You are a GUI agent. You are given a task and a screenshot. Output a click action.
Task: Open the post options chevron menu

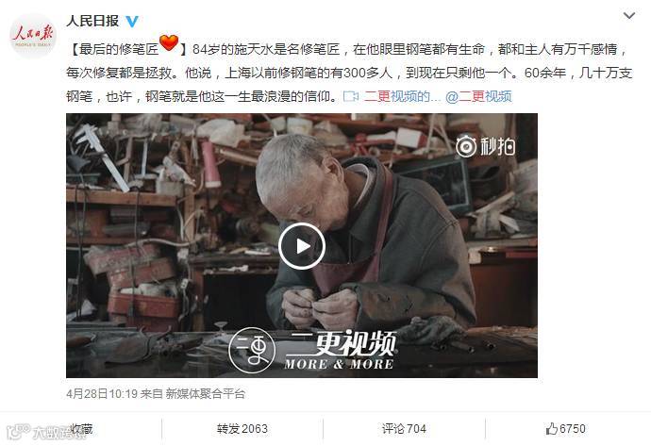[x=629, y=16]
